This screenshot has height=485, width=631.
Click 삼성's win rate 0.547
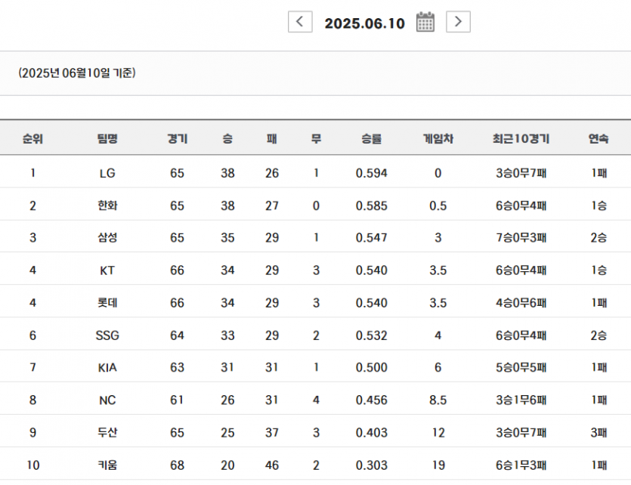pos(372,238)
